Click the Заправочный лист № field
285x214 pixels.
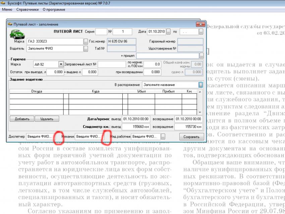coord(112,64)
